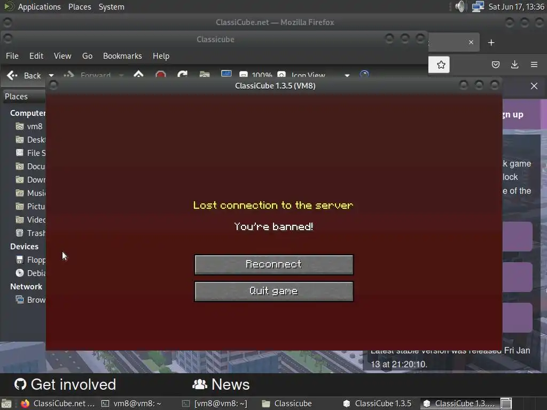This screenshot has height=410, width=547.
Task: Click the Sign up link on the webpage
Action: click(513, 115)
